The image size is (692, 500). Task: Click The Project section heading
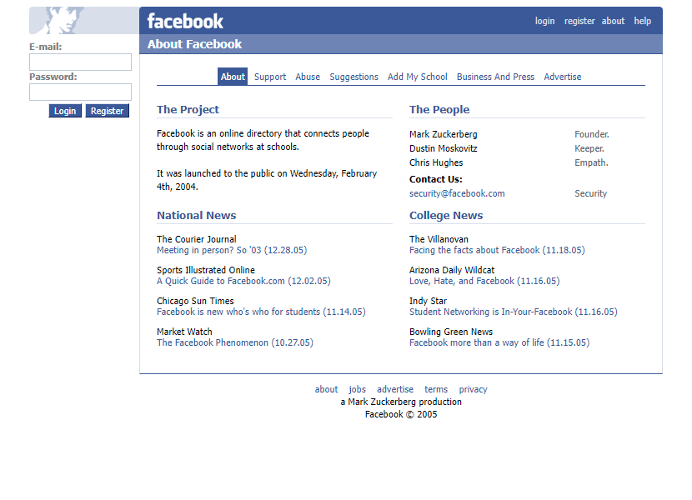click(188, 109)
